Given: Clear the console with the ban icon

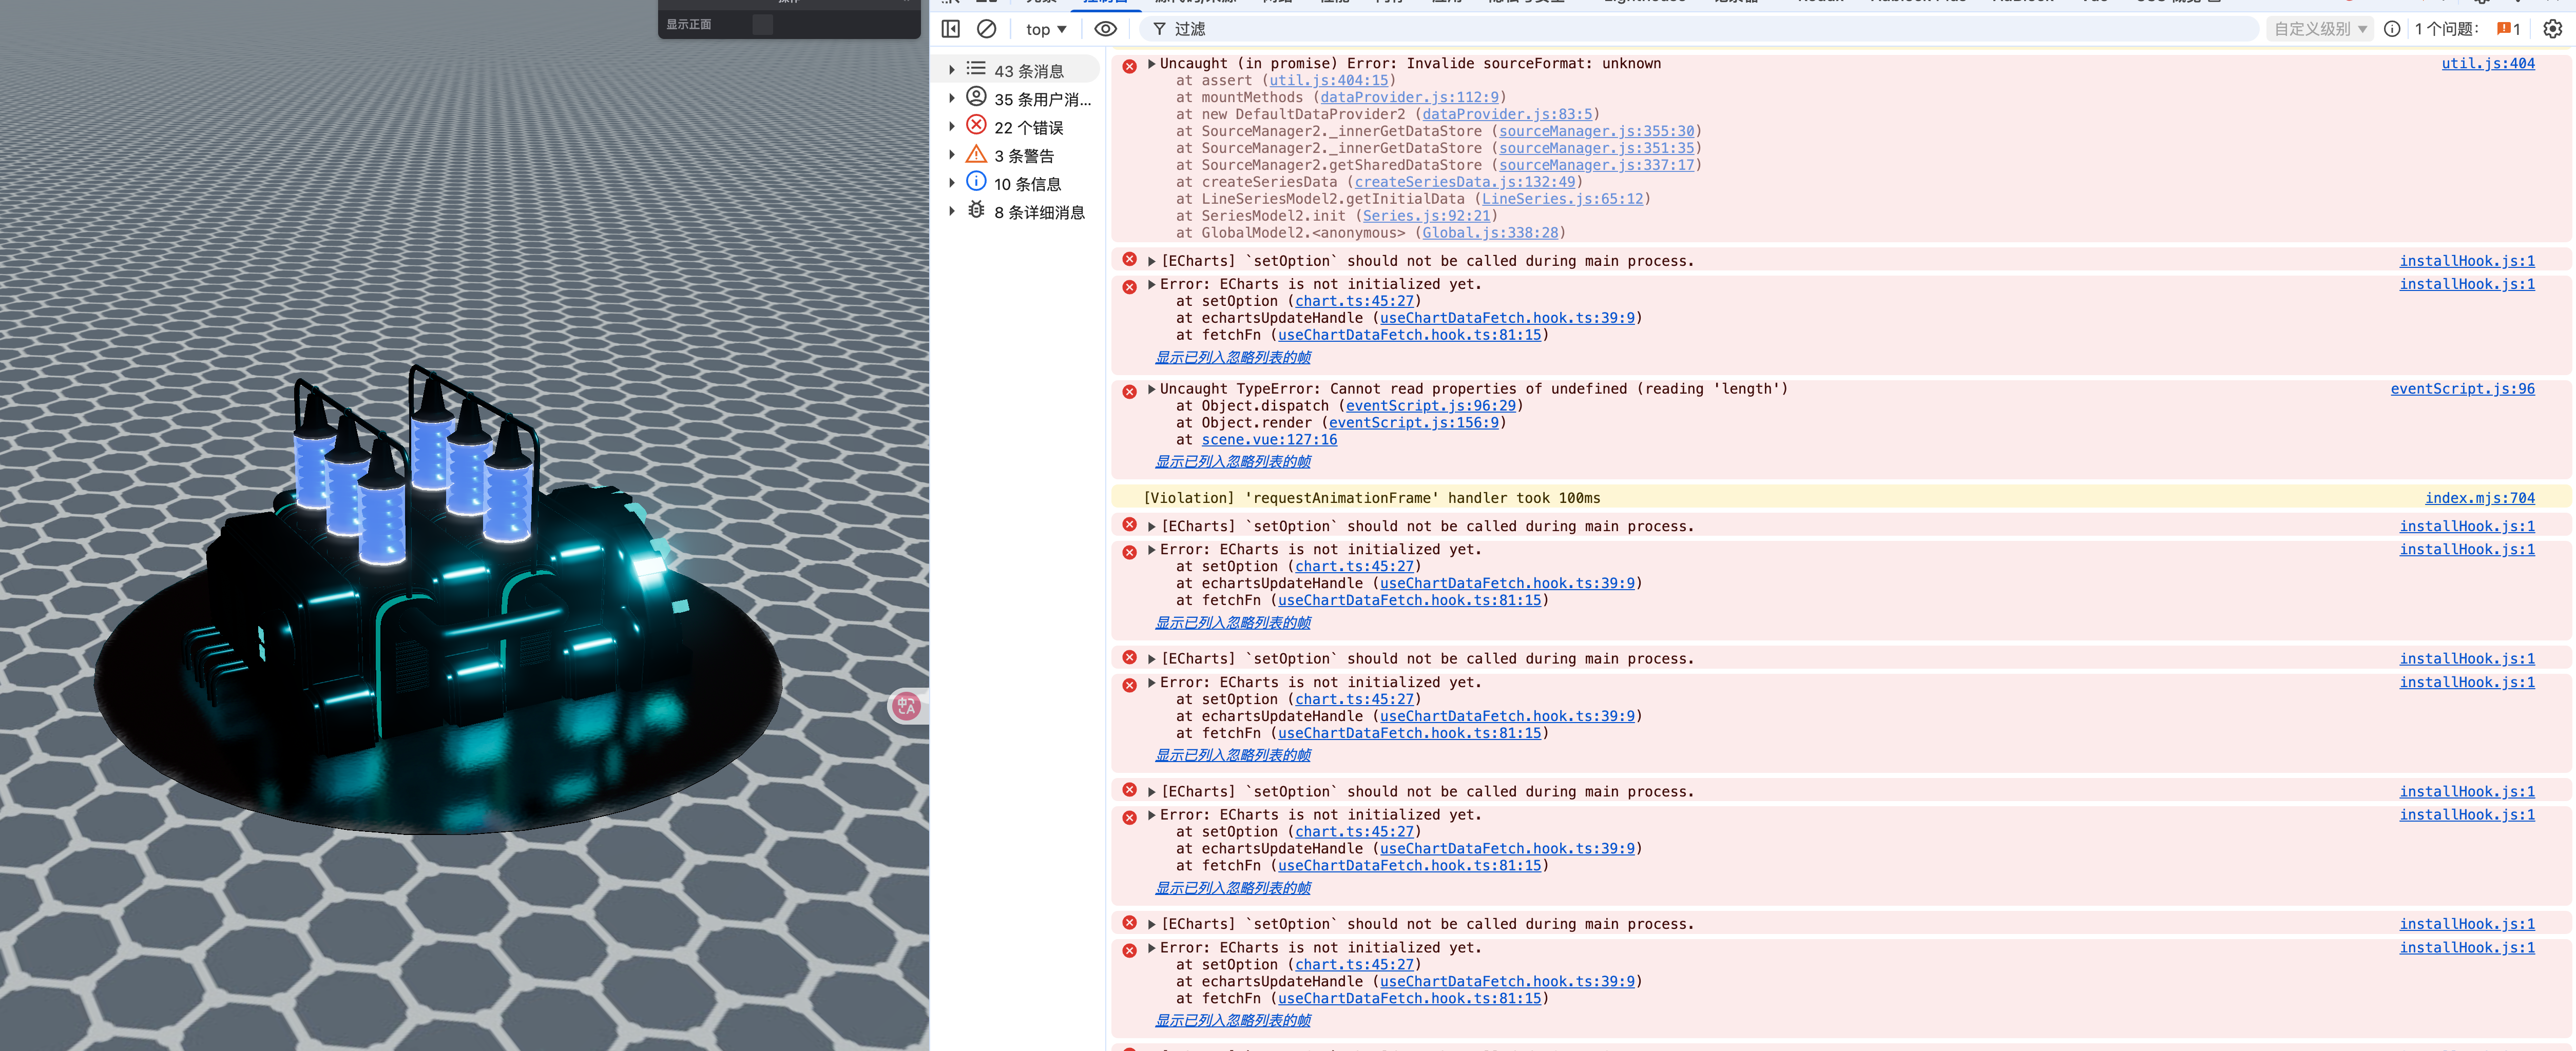Looking at the screenshot, I should 986,29.
